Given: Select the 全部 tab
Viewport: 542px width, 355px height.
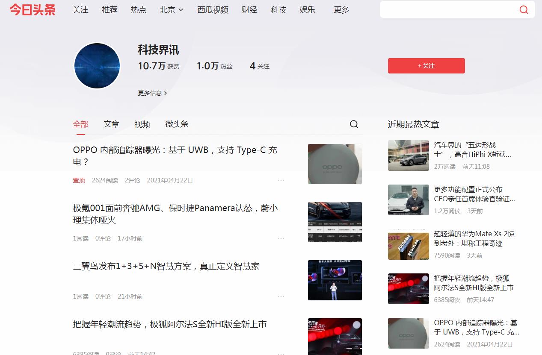Looking at the screenshot, I should pyautogui.click(x=80, y=124).
